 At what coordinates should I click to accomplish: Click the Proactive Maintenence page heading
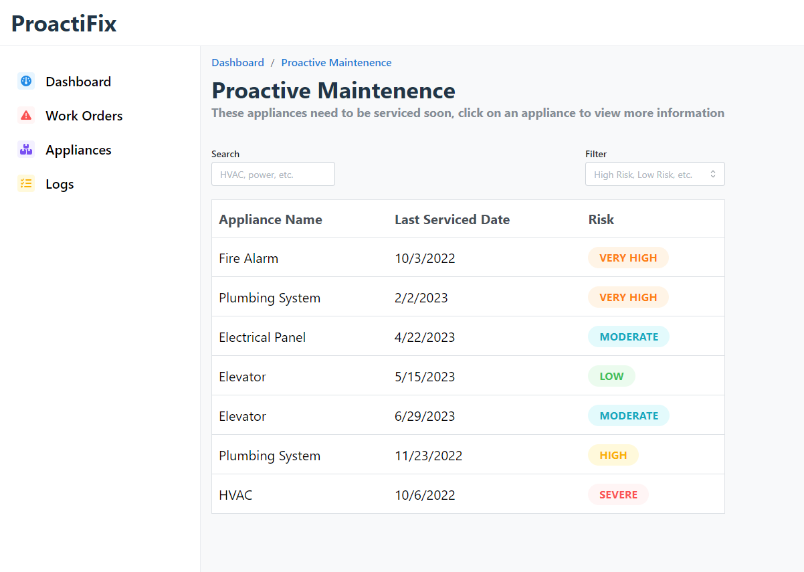pyautogui.click(x=333, y=90)
